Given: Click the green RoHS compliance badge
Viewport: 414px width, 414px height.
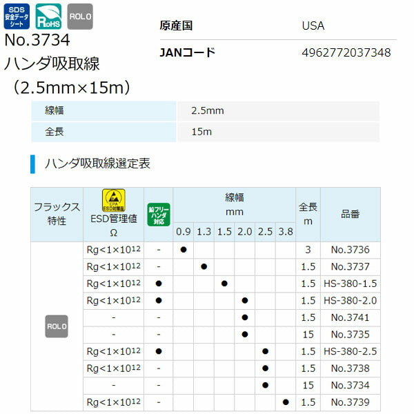Looking at the screenshot, I should click(48, 17).
